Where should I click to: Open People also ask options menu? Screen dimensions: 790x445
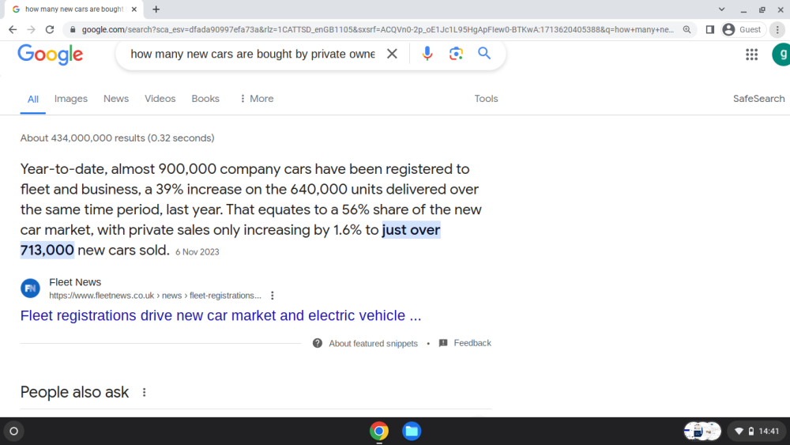click(144, 392)
